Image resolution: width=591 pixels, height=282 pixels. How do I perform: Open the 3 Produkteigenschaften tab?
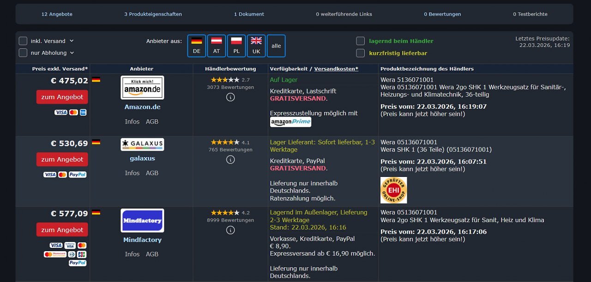click(x=153, y=14)
